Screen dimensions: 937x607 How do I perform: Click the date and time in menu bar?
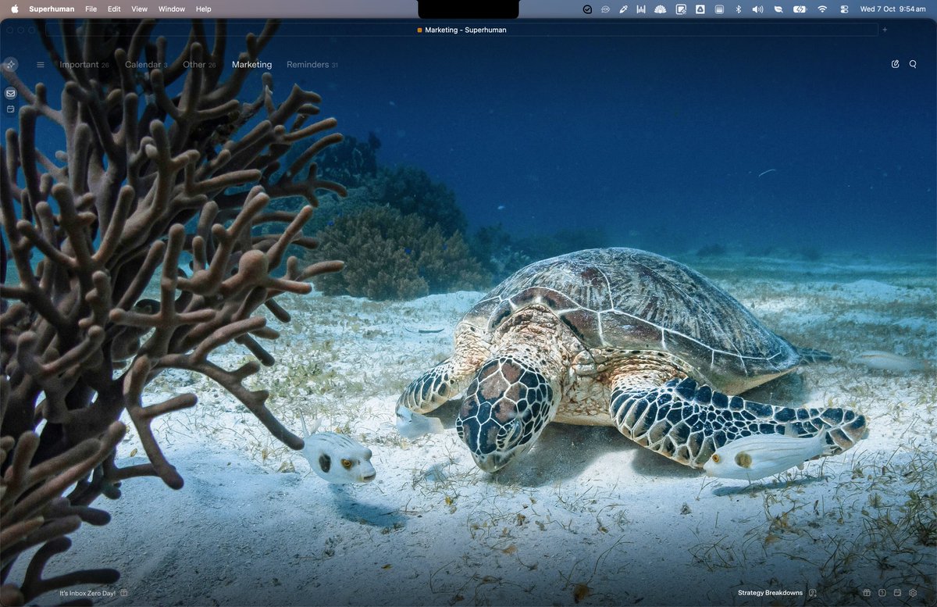892,9
